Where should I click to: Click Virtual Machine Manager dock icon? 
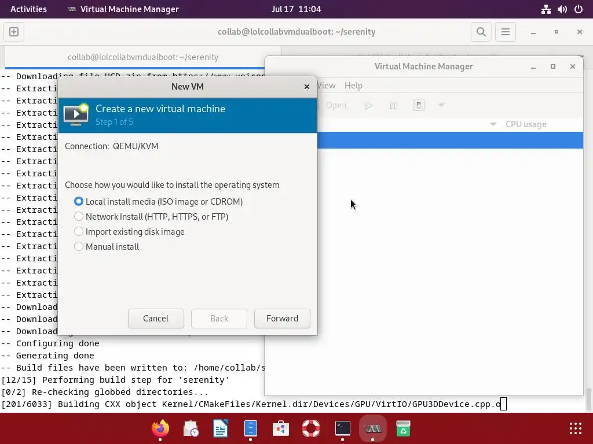click(x=372, y=428)
